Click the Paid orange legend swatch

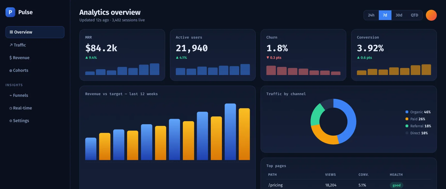(407, 119)
